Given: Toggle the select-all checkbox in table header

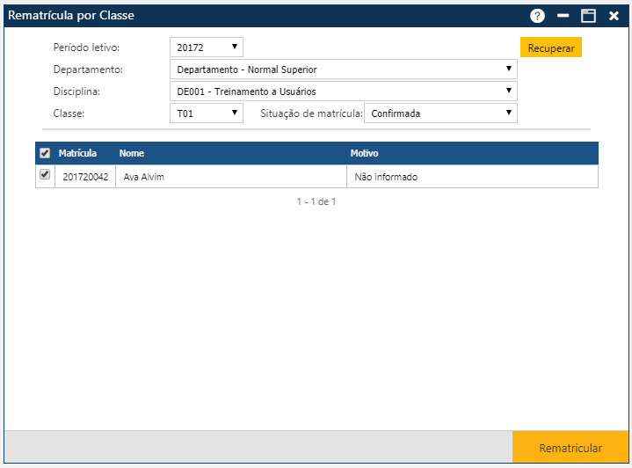Looking at the screenshot, I should coord(45,153).
